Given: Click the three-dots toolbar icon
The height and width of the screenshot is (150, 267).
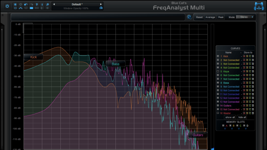Looking at the screenshot, I should tap(37, 8).
